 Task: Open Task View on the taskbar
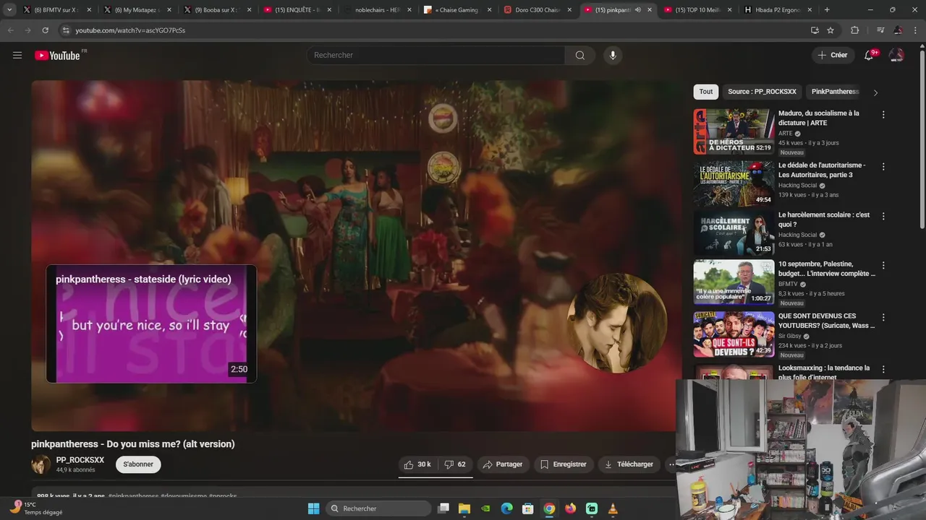pyautogui.click(x=443, y=508)
